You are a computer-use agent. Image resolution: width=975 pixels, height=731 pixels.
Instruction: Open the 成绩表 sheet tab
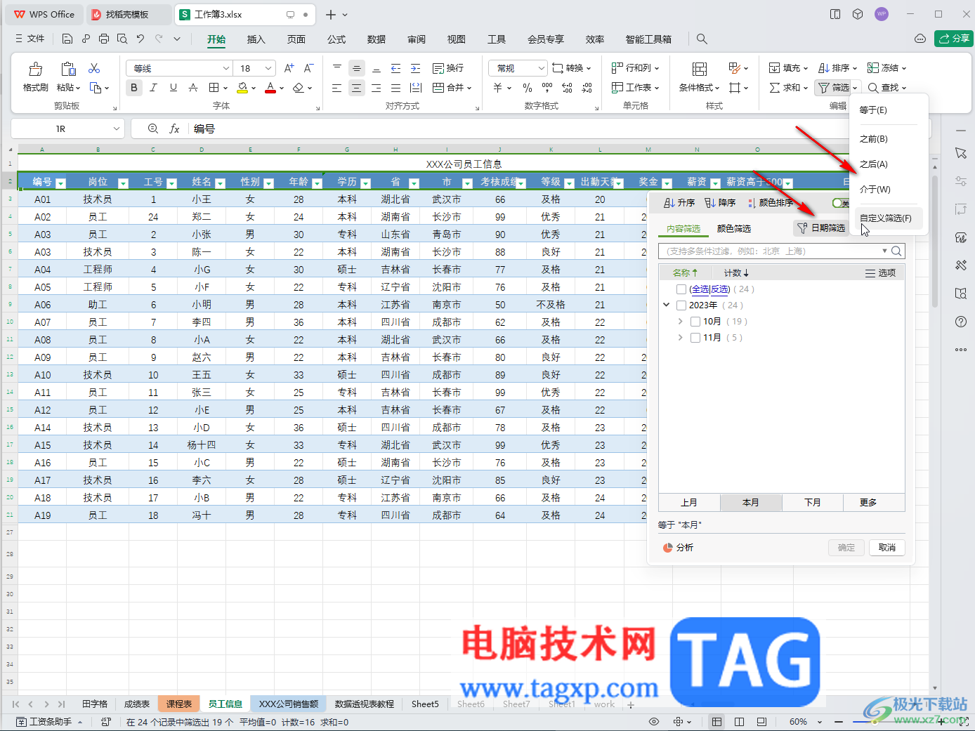point(137,704)
